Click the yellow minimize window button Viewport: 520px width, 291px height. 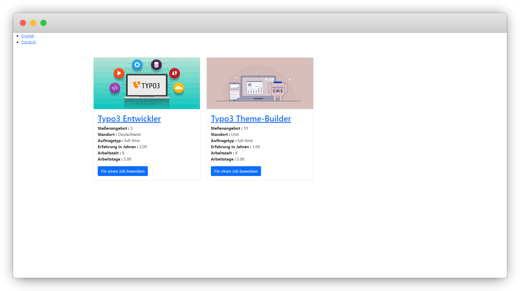tap(33, 23)
